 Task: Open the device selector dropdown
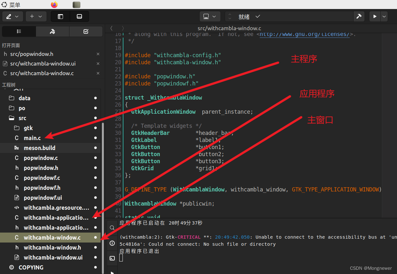tap(210, 16)
